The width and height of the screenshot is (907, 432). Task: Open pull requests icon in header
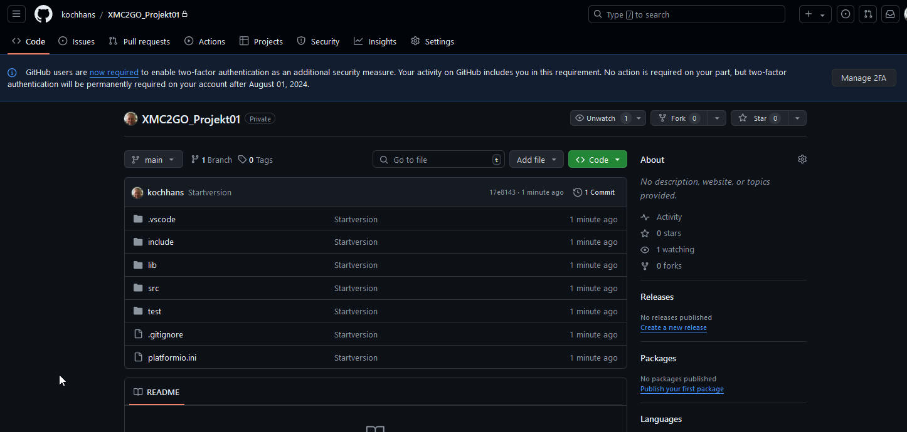pos(868,14)
